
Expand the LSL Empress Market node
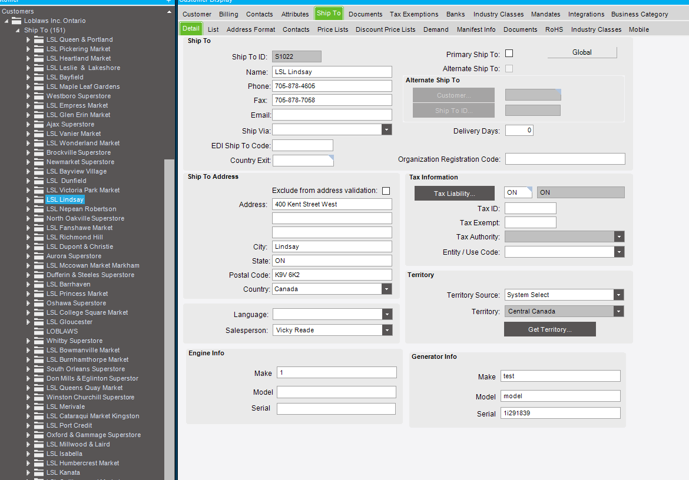pos(28,106)
